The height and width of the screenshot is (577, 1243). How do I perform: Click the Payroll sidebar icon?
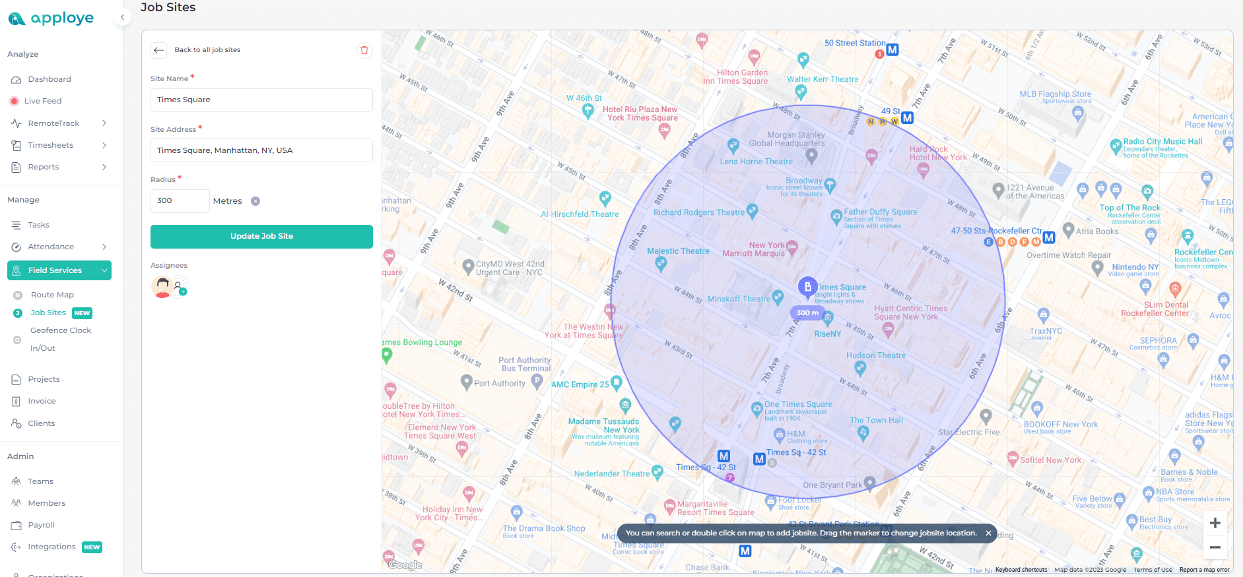[x=17, y=525]
